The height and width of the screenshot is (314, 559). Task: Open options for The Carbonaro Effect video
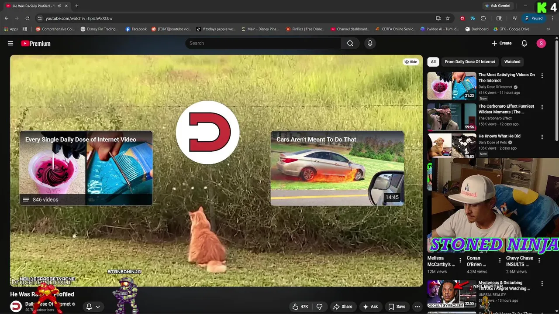click(542, 107)
